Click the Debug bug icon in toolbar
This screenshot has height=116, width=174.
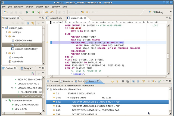[27, 12]
